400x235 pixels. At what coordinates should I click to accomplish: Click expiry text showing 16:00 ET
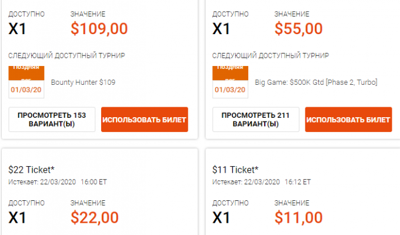pos(58,182)
